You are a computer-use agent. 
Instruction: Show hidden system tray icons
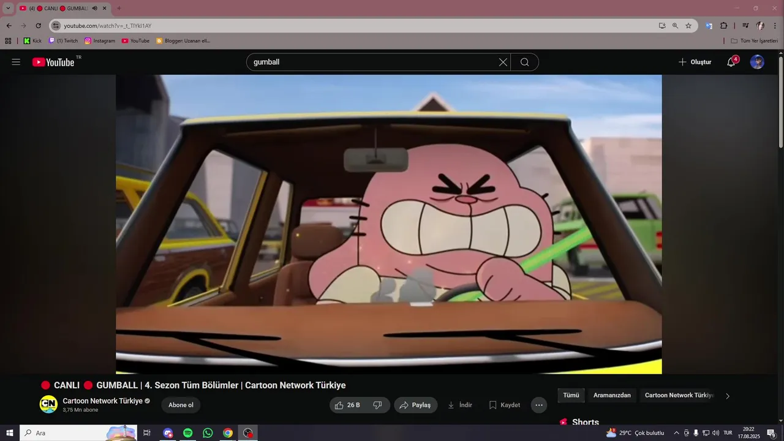click(676, 433)
